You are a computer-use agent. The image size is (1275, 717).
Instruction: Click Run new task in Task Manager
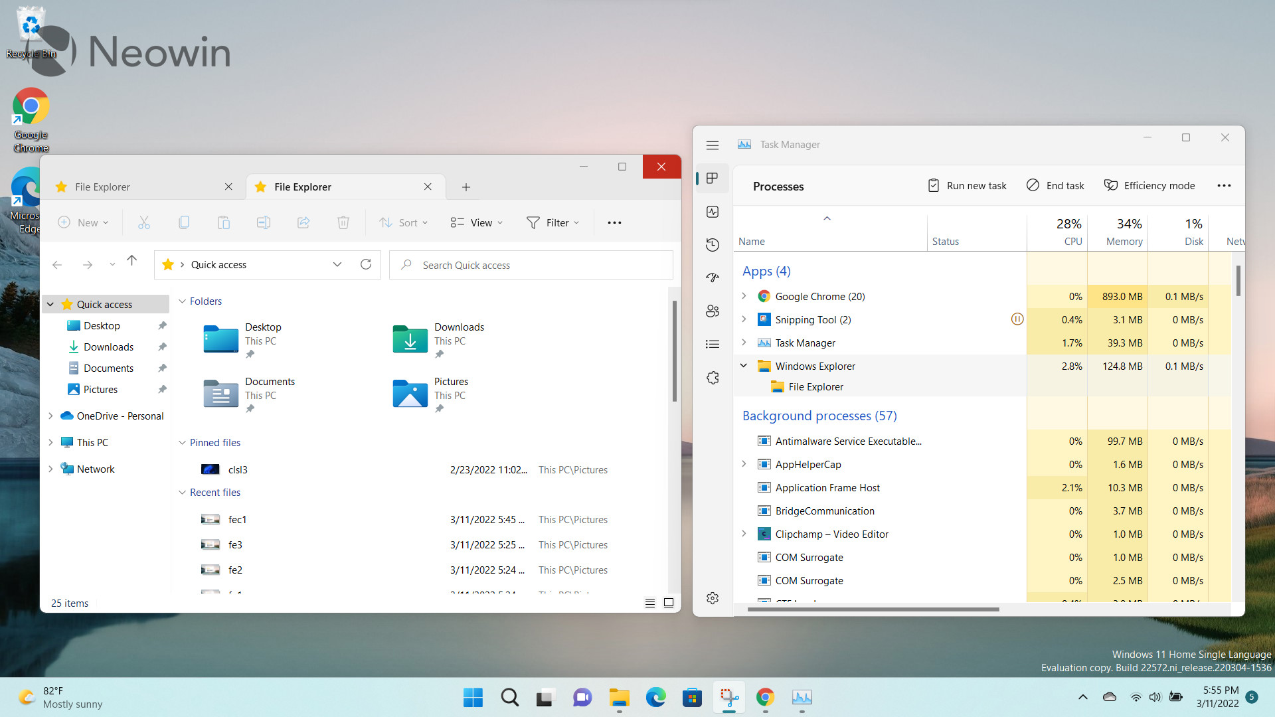pos(967,186)
